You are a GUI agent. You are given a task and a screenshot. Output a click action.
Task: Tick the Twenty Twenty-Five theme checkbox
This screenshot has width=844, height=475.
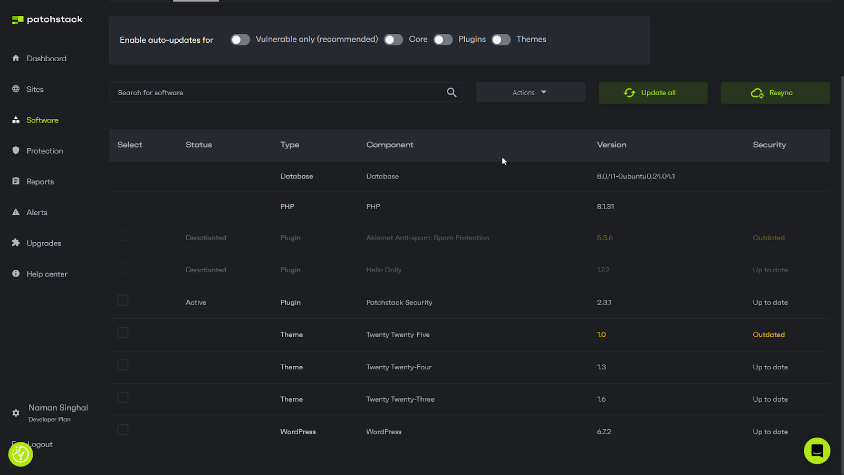[x=123, y=332]
